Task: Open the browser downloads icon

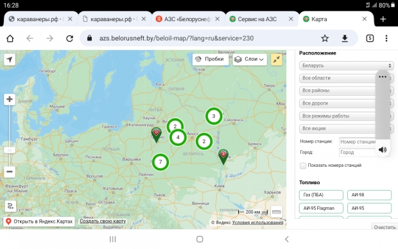Action: [345, 39]
